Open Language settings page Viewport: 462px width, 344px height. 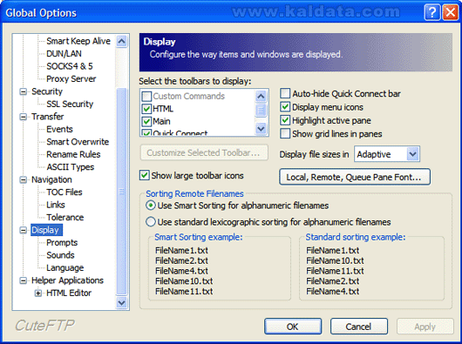(65, 267)
